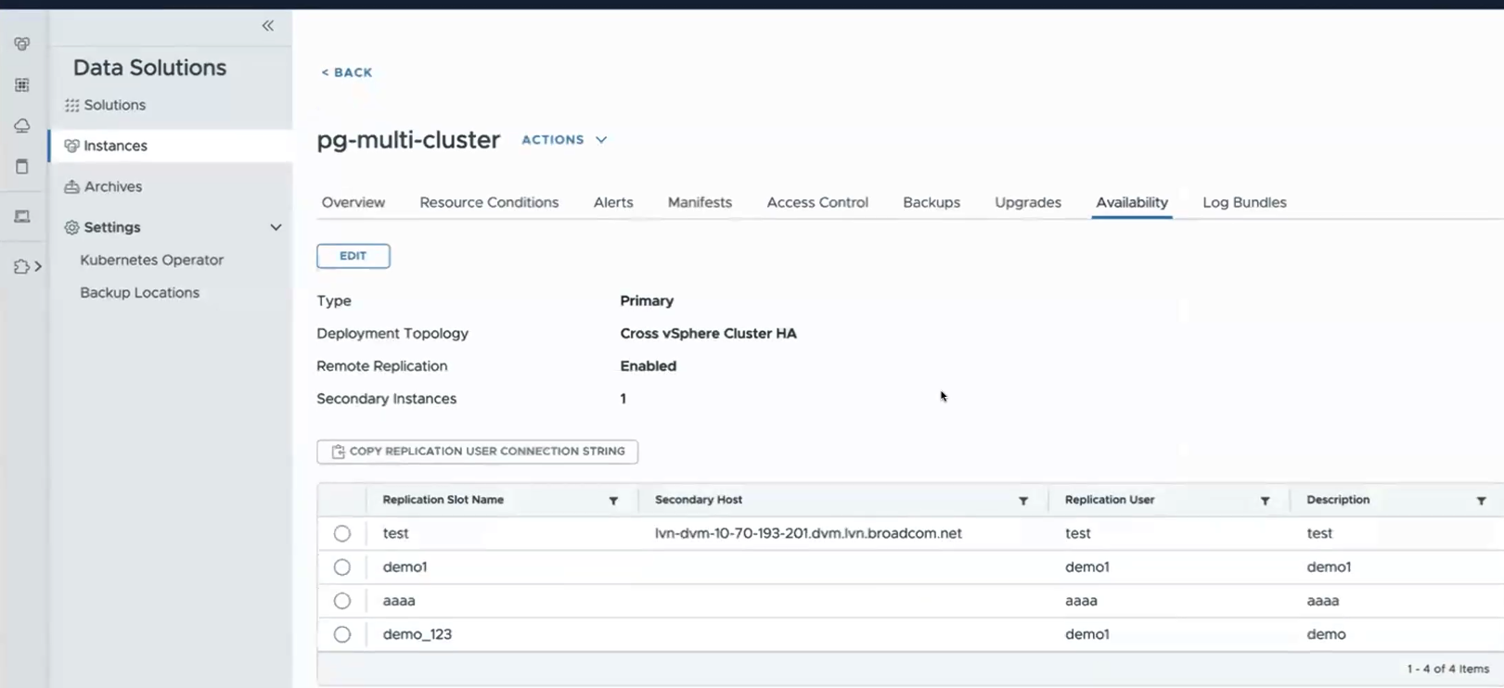This screenshot has width=1504, height=688.
Task: Switch to the Backups tab
Action: [x=931, y=202]
